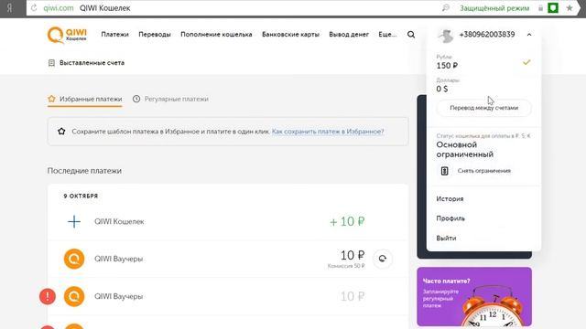Click the plus icon of QIWI Кошелек payment
The height and width of the screenshot is (329, 586).
(x=74, y=221)
